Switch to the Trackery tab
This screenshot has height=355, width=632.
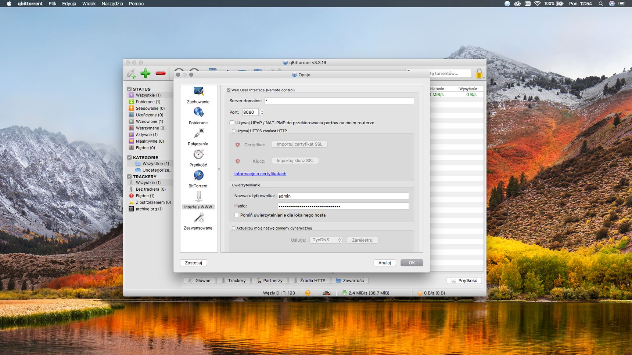tap(233, 281)
